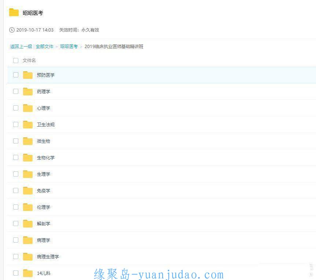Screen dimensions: 316x280
Task: Open the 病理生理学 folder icon
Action: click(27, 257)
